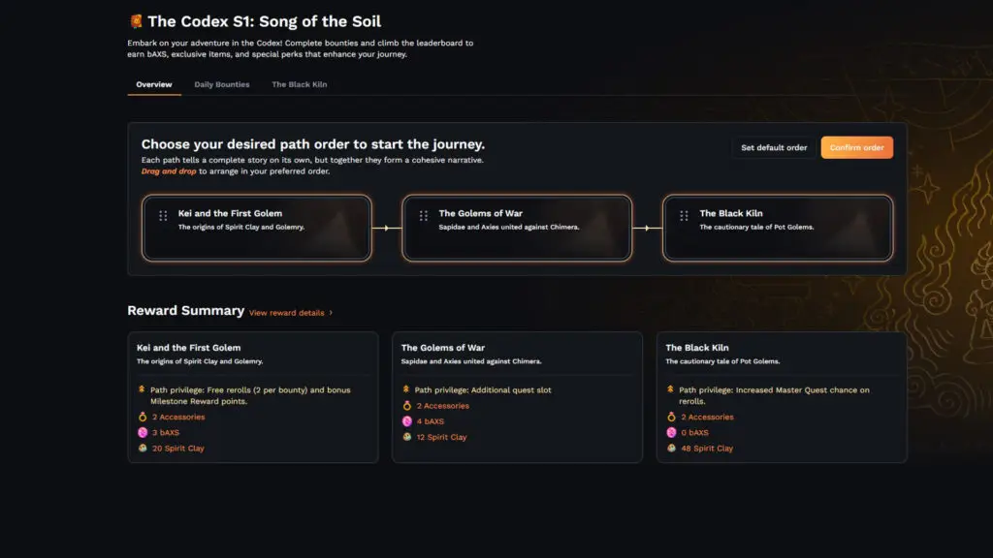Image resolution: width=993 pixels, height=558 pixels.
Task: Open the View reward details link
Action: [x=286, y=313]
